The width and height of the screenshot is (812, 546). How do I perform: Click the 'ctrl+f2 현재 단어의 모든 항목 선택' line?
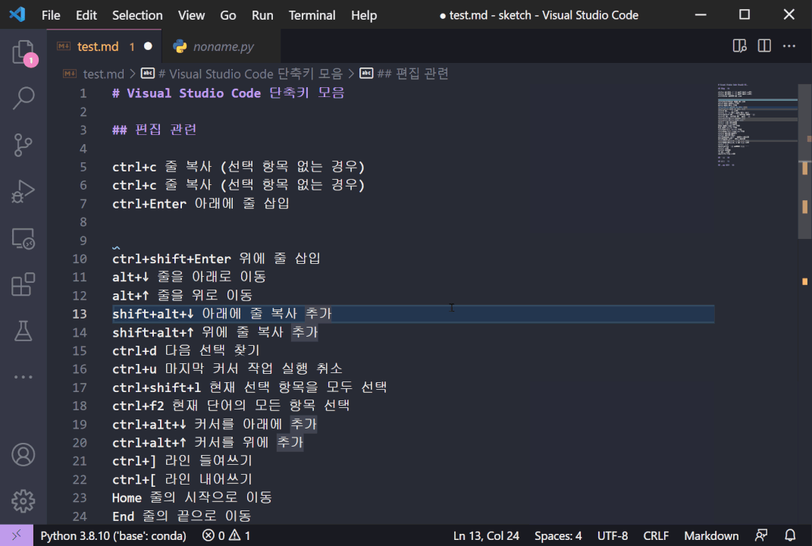point(231,406)
